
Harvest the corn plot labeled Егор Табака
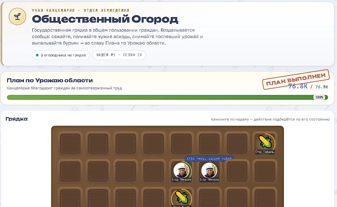(265, 143)
